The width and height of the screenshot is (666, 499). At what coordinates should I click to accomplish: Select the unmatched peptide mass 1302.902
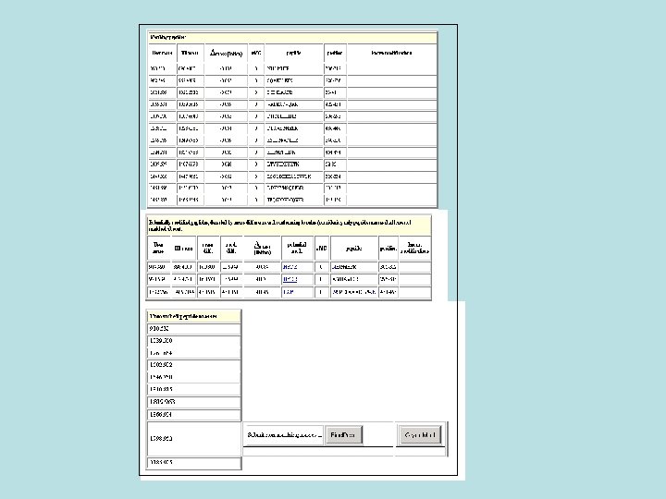pyautogui.click(x=193, y=365)
